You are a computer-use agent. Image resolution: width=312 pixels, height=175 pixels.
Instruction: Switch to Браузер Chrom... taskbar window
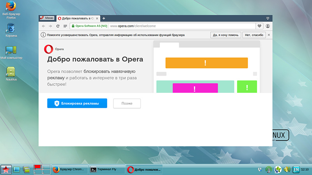tap(70, 170)
